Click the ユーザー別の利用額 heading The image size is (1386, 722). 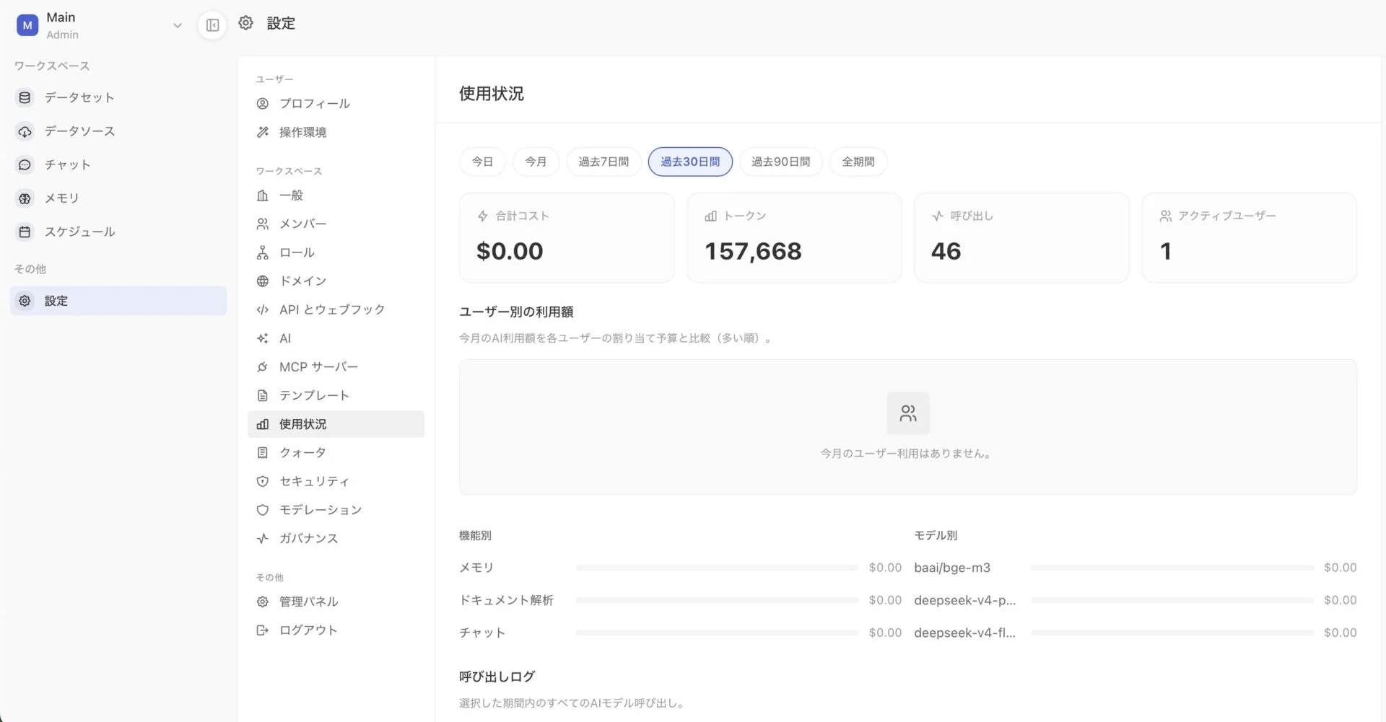click(x=516, y=312)
